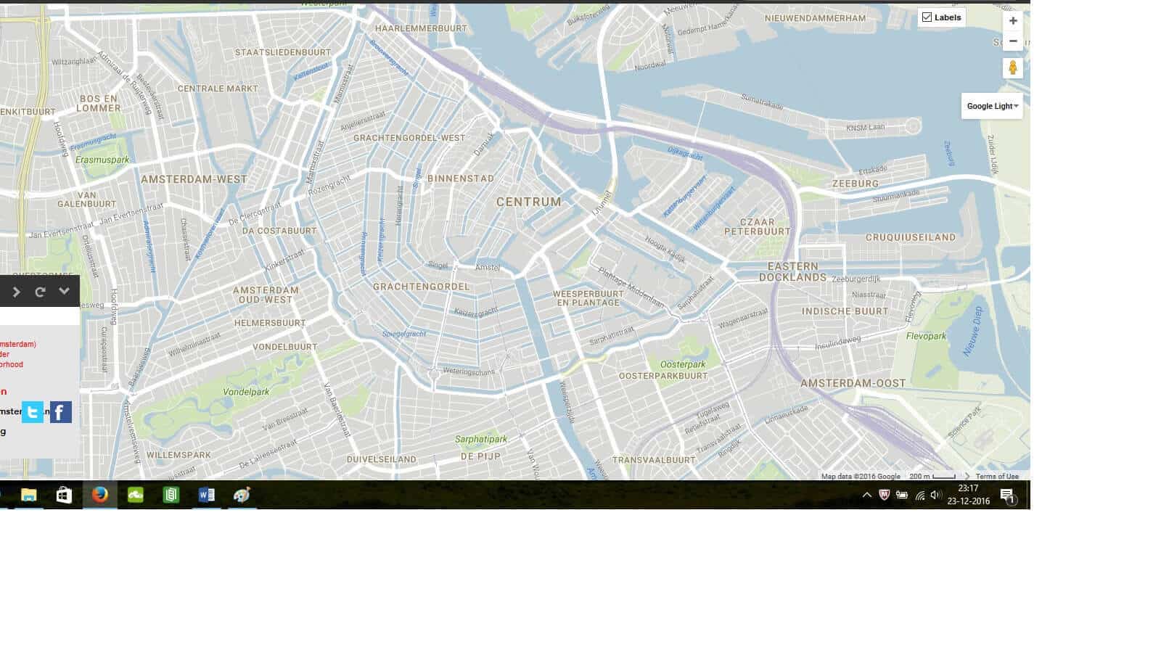Open the battery status tray icon
The width and height of the screenshot is (1161, 653).
click(902, 495)
